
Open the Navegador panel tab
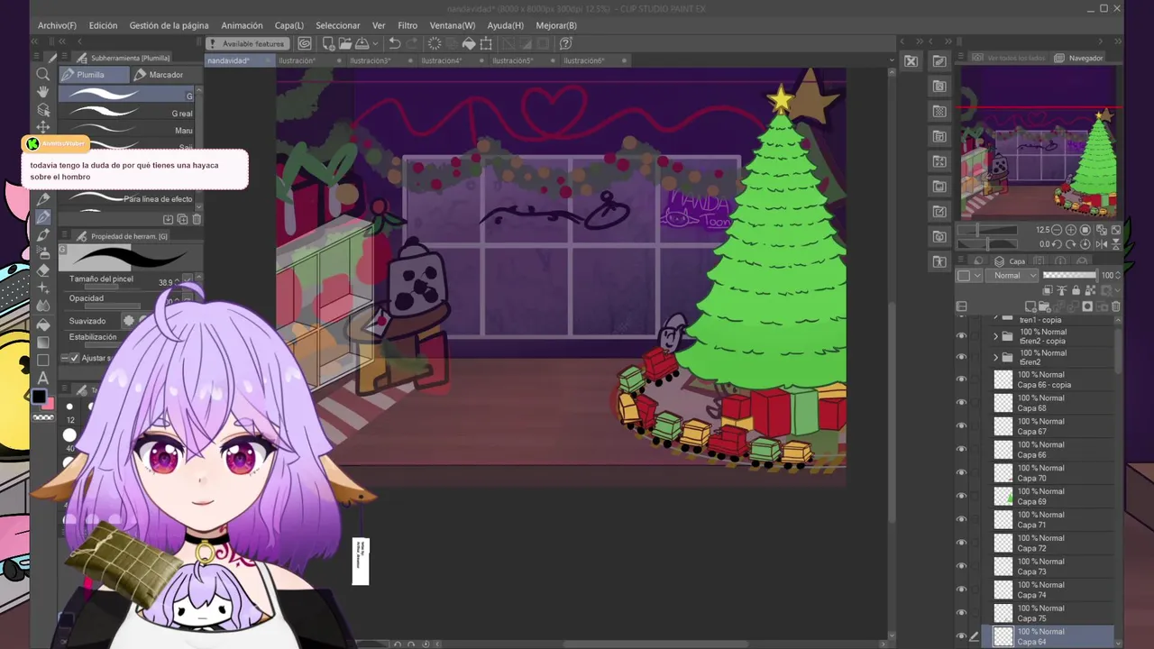(x=1079, y=58)
